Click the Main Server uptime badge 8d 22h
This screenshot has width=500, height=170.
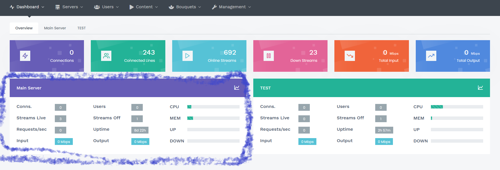pos(140,130)
